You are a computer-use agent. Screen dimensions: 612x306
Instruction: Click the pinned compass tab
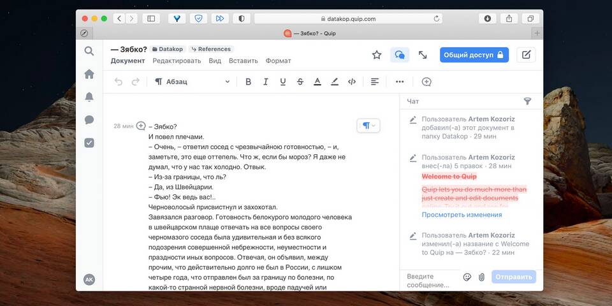84,33
